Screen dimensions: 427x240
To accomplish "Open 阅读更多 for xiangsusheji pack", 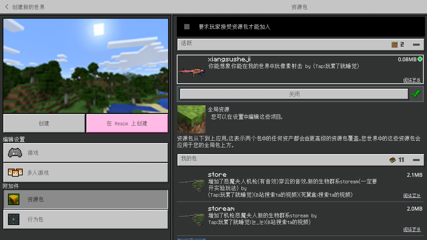I will pos(412,80).
